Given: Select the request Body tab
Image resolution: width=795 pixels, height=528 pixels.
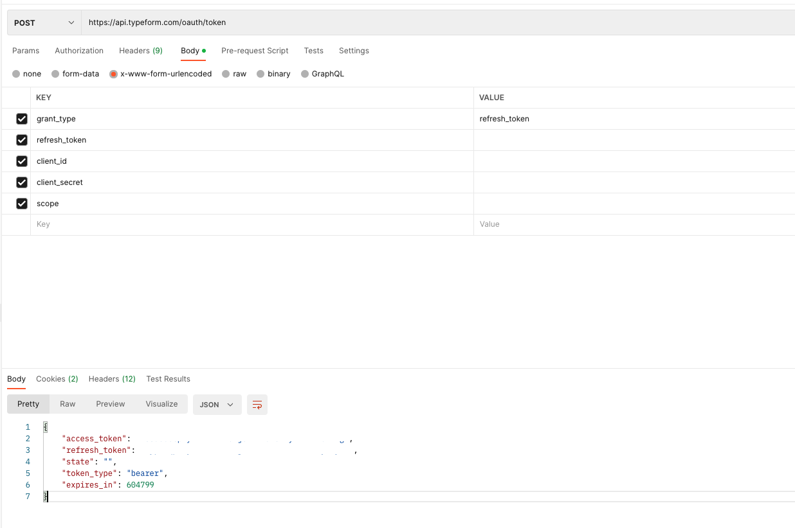Looking at the screenshot, I should (x=193, y=51).
